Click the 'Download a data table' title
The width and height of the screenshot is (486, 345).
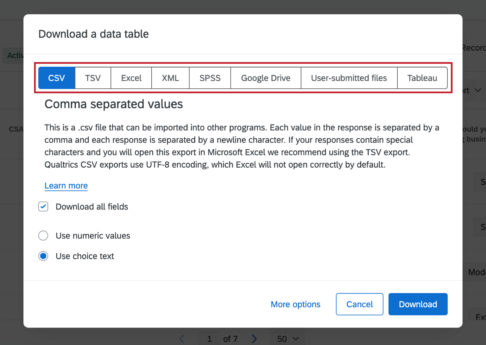(93, 34)
